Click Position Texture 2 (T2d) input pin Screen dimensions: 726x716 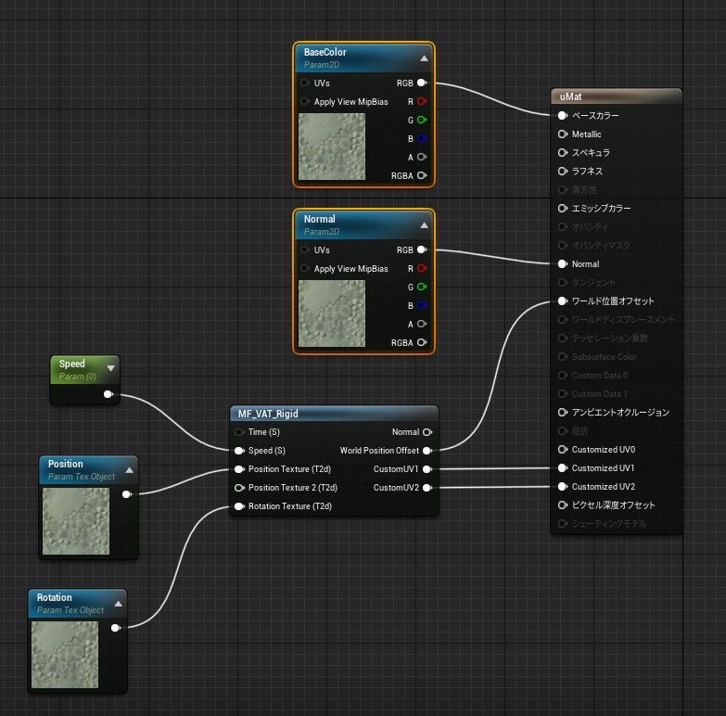point(239,488)
